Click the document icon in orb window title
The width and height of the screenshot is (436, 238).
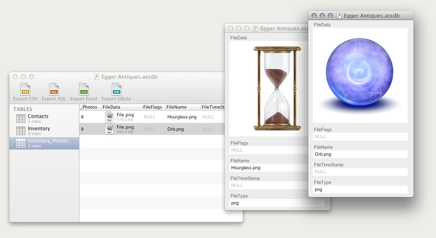tap(339, 16)
